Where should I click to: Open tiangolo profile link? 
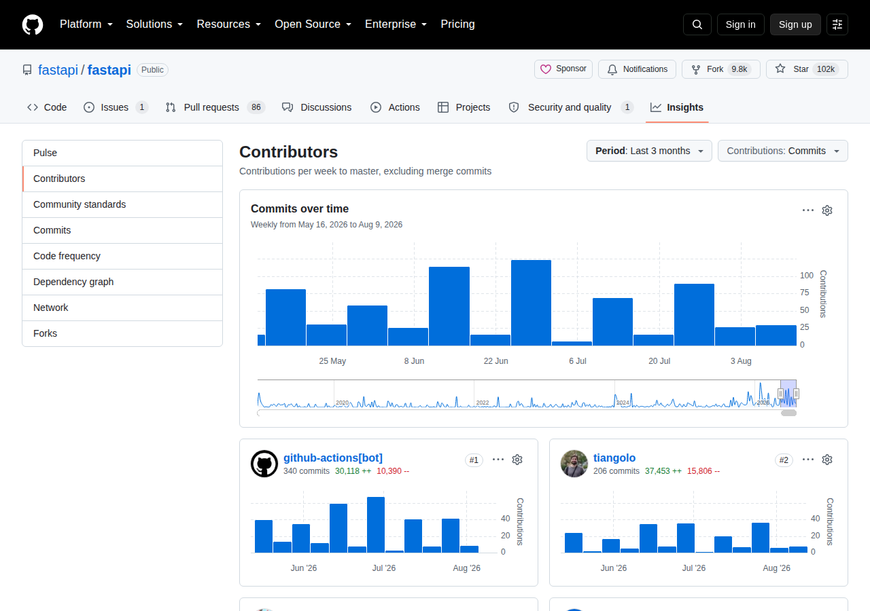pos(614,458)
